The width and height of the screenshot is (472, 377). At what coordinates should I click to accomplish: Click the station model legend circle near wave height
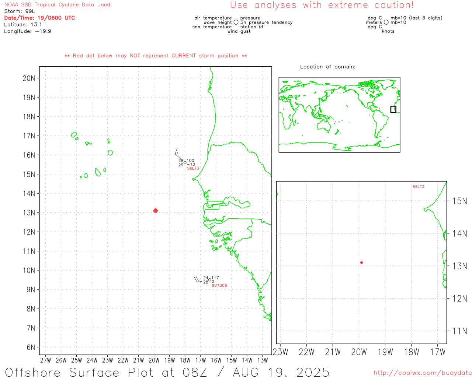[236, 22]
